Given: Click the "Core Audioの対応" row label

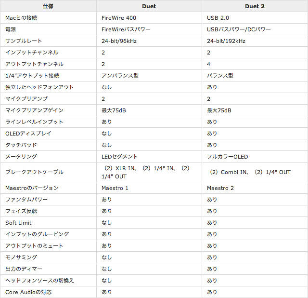Looking at the screenshot, I should point(28,292).
